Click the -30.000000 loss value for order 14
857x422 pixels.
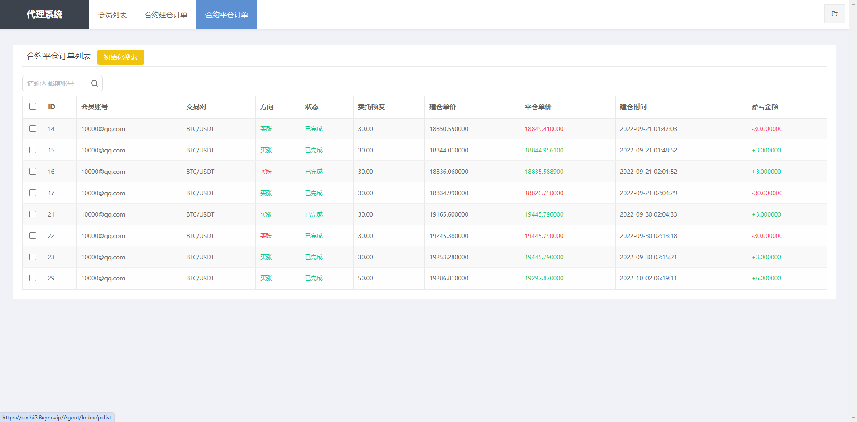coord(767,129)
